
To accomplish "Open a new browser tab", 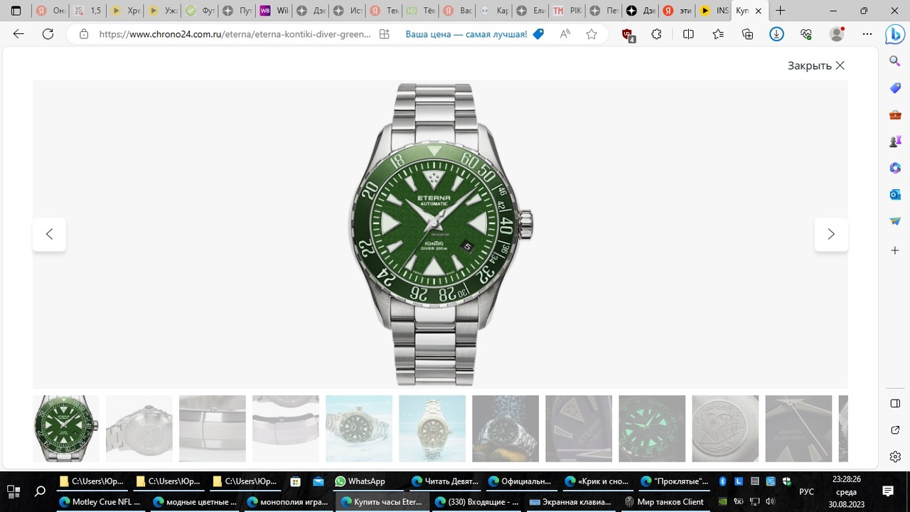I will [x=781, y=11].
